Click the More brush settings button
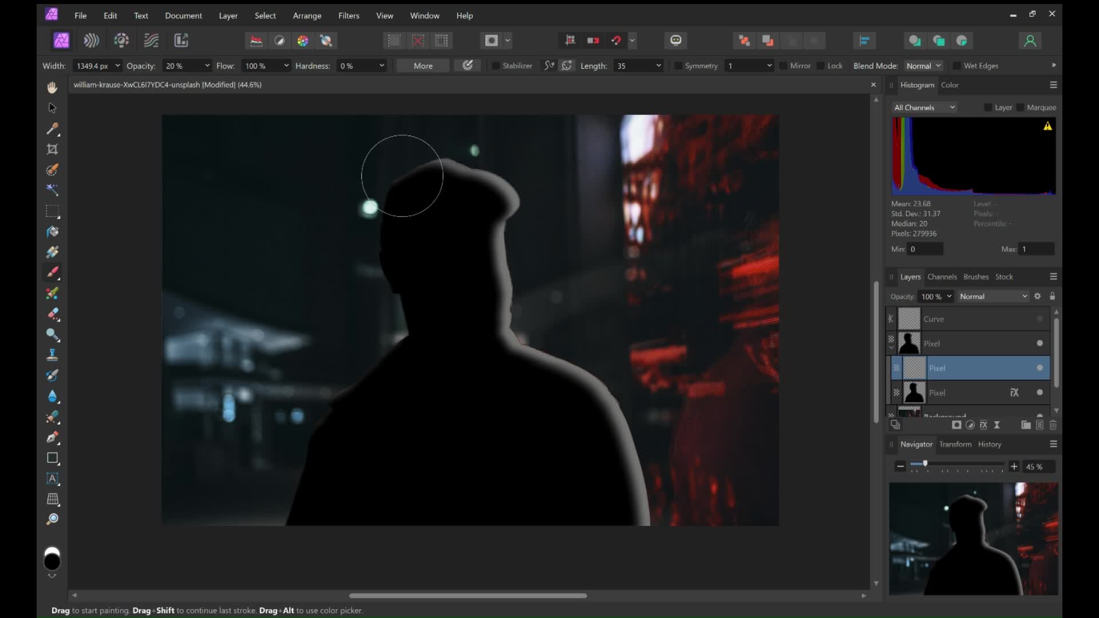 point(422,65)
